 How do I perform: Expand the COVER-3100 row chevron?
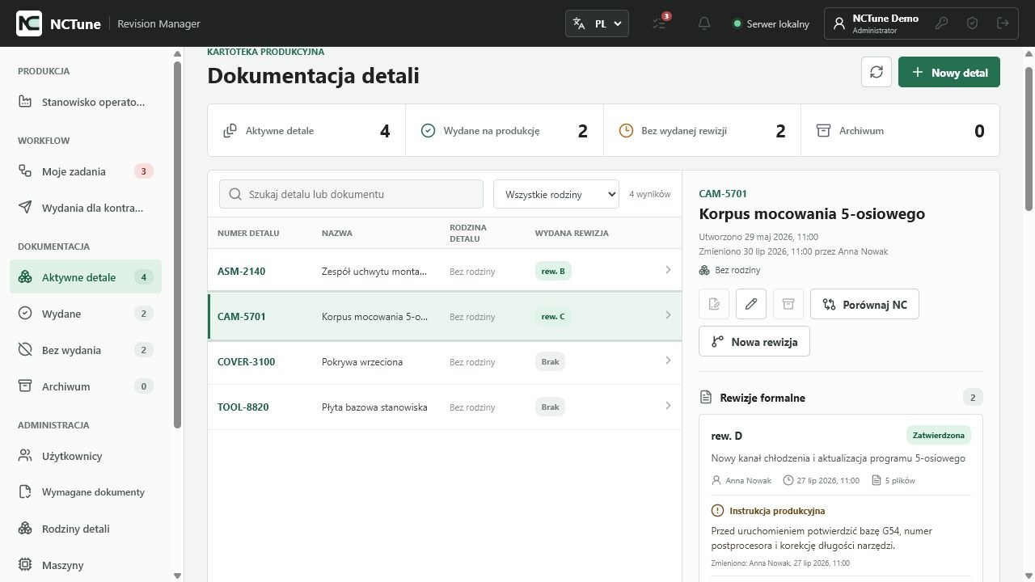668,361
